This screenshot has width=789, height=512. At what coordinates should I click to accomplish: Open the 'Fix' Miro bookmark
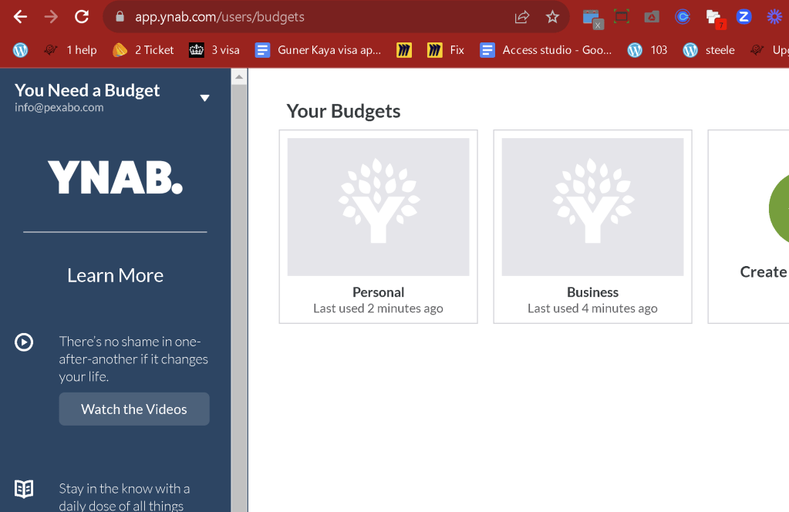point(446,50)
